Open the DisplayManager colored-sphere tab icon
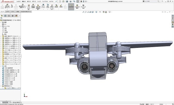The height and width of the screenshot is (105, 174). coord(16,16)
